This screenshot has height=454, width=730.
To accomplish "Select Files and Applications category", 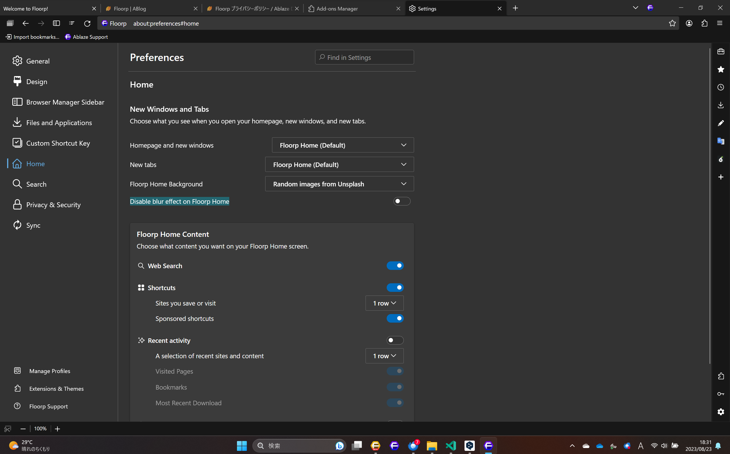I will coord(52,123).
